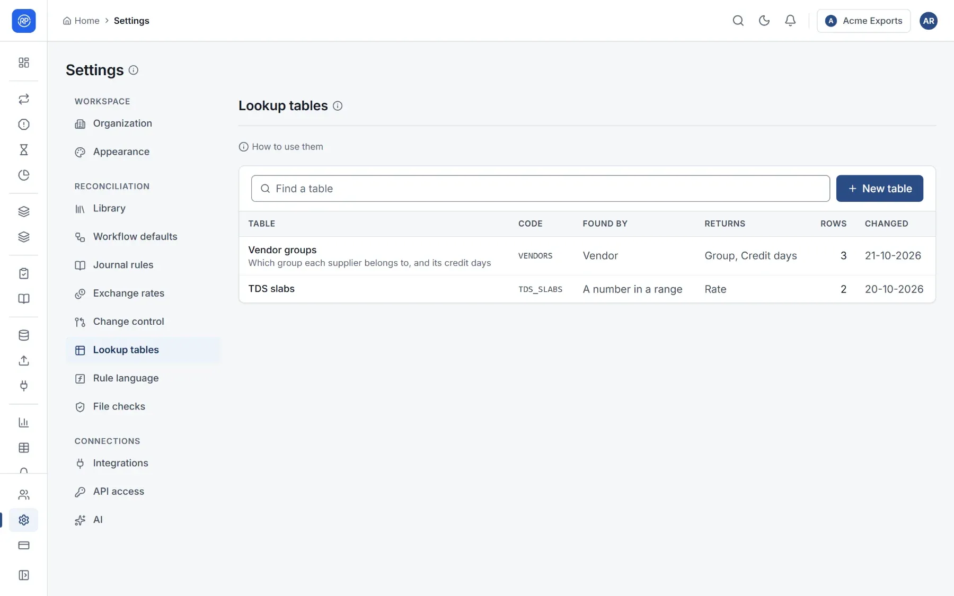Image resolution: width=954 pixels, height=596 pixels.
Task: Open AI settings
Action: (x=143, y=520)
